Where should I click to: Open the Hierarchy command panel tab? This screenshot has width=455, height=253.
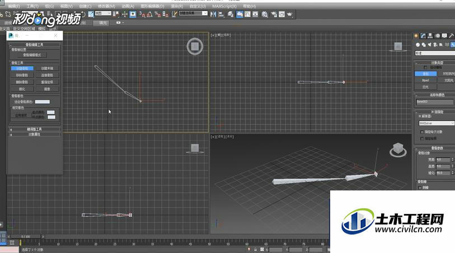[x=430, y=36]
